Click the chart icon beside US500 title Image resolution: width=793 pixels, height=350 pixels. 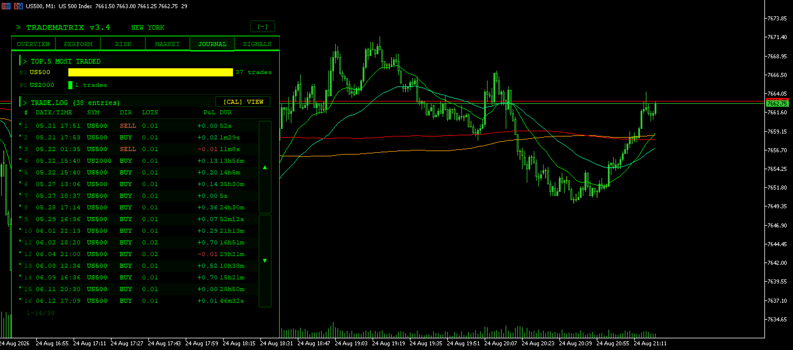tap(19, 5)
